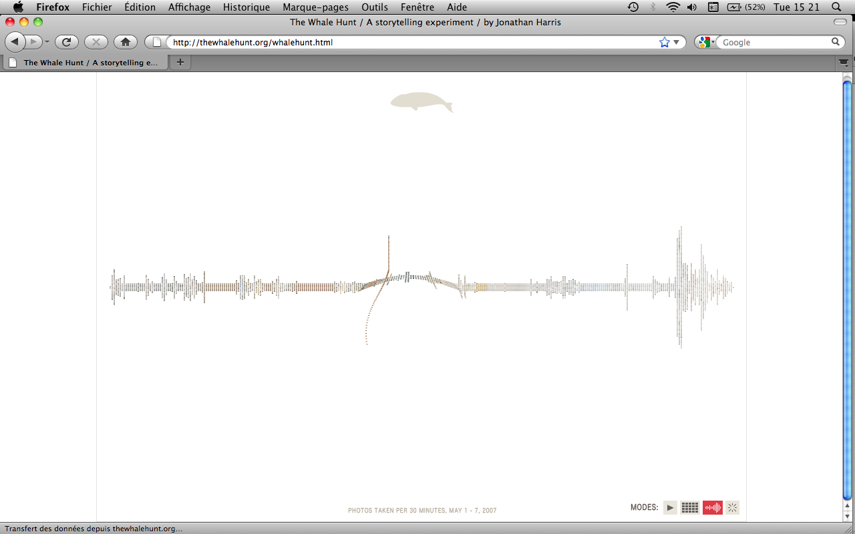Open the Marque-pages menu

[316, 7]
